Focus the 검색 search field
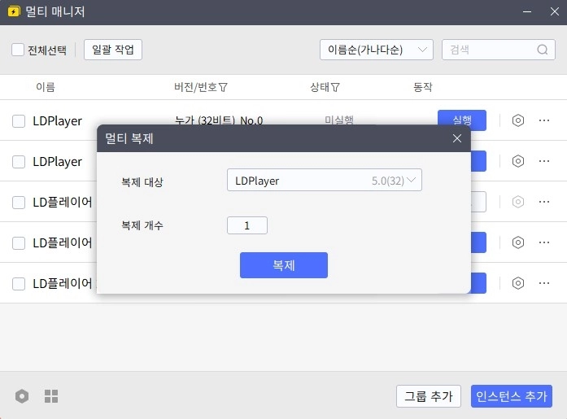Screen dimensions: 567x419 (499, 50)
